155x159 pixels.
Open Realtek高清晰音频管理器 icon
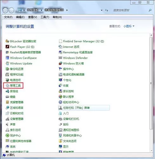pos(7,52)
